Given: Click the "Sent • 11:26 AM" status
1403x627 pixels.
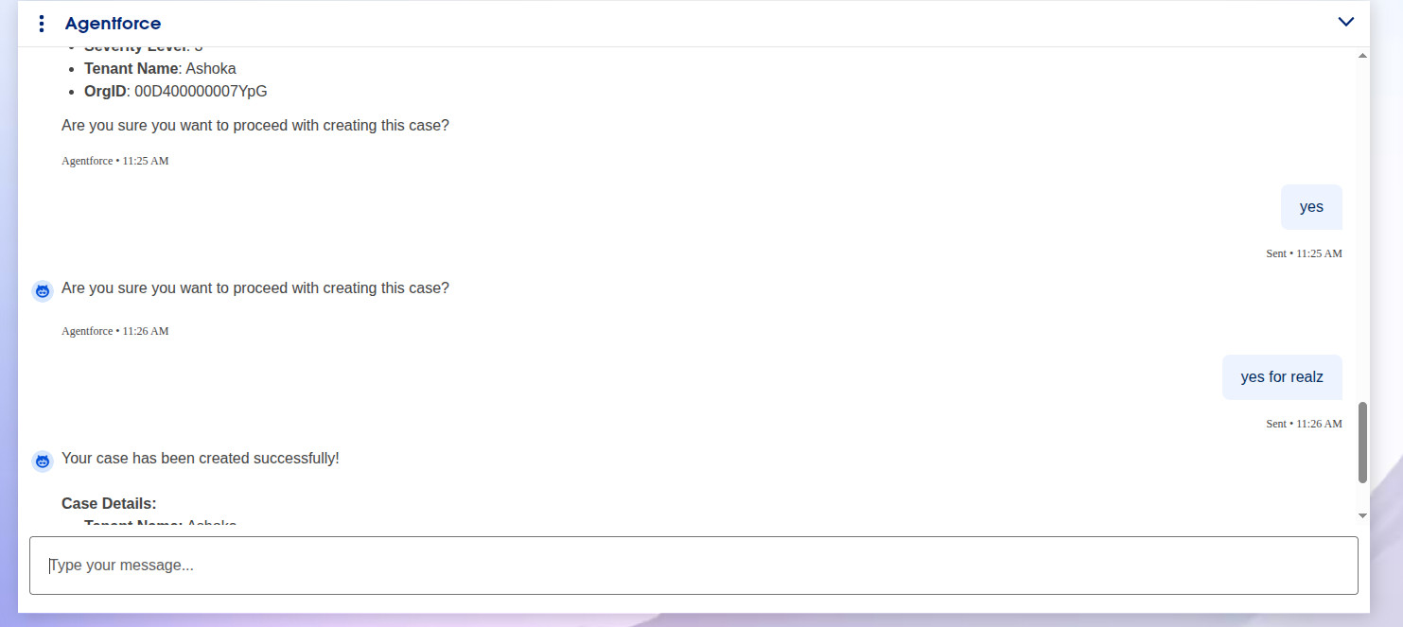Looking at the screenshot, I should [1304, 424].
